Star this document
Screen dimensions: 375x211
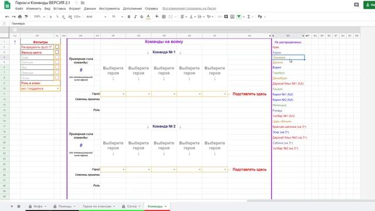click(76, 3)
